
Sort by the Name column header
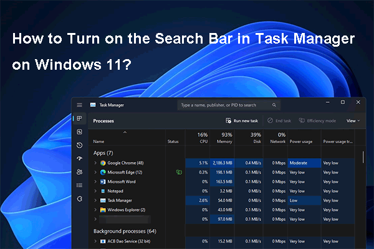pos(98,141)
